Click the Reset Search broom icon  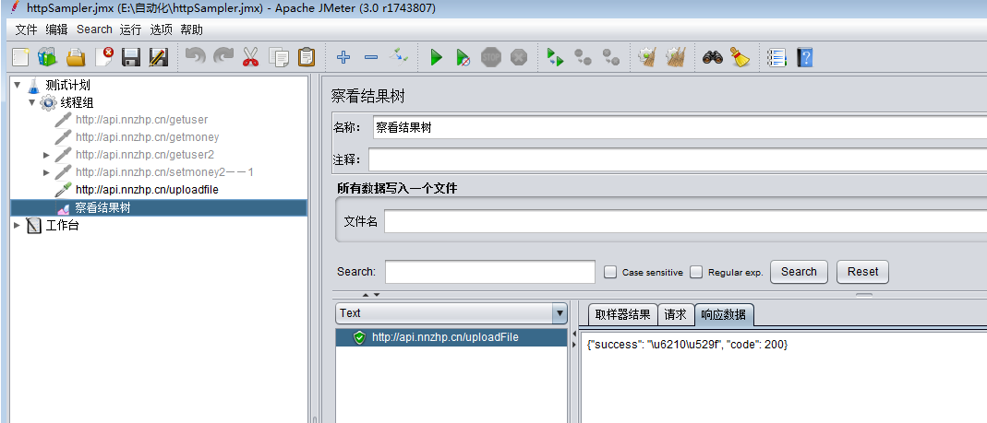tap(740, 58)
